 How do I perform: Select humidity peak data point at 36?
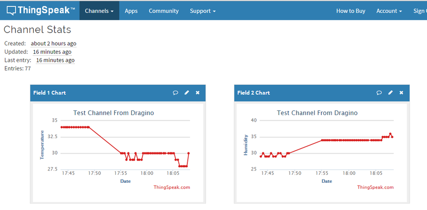click(390, 134)
